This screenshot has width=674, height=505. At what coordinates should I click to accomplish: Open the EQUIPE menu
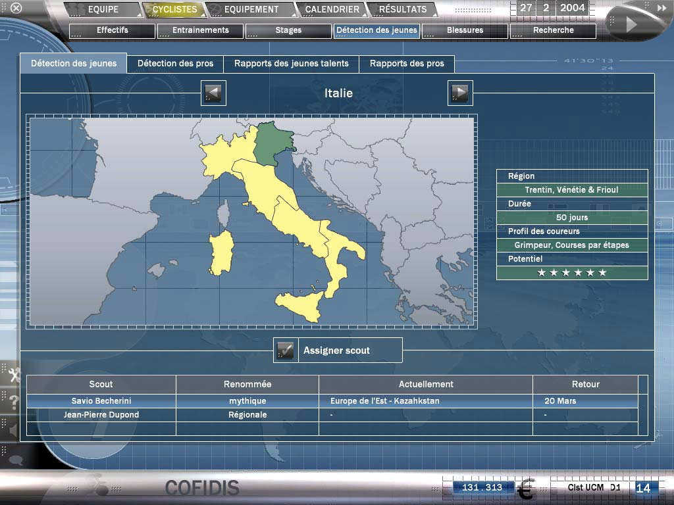(x=103, y=10)
